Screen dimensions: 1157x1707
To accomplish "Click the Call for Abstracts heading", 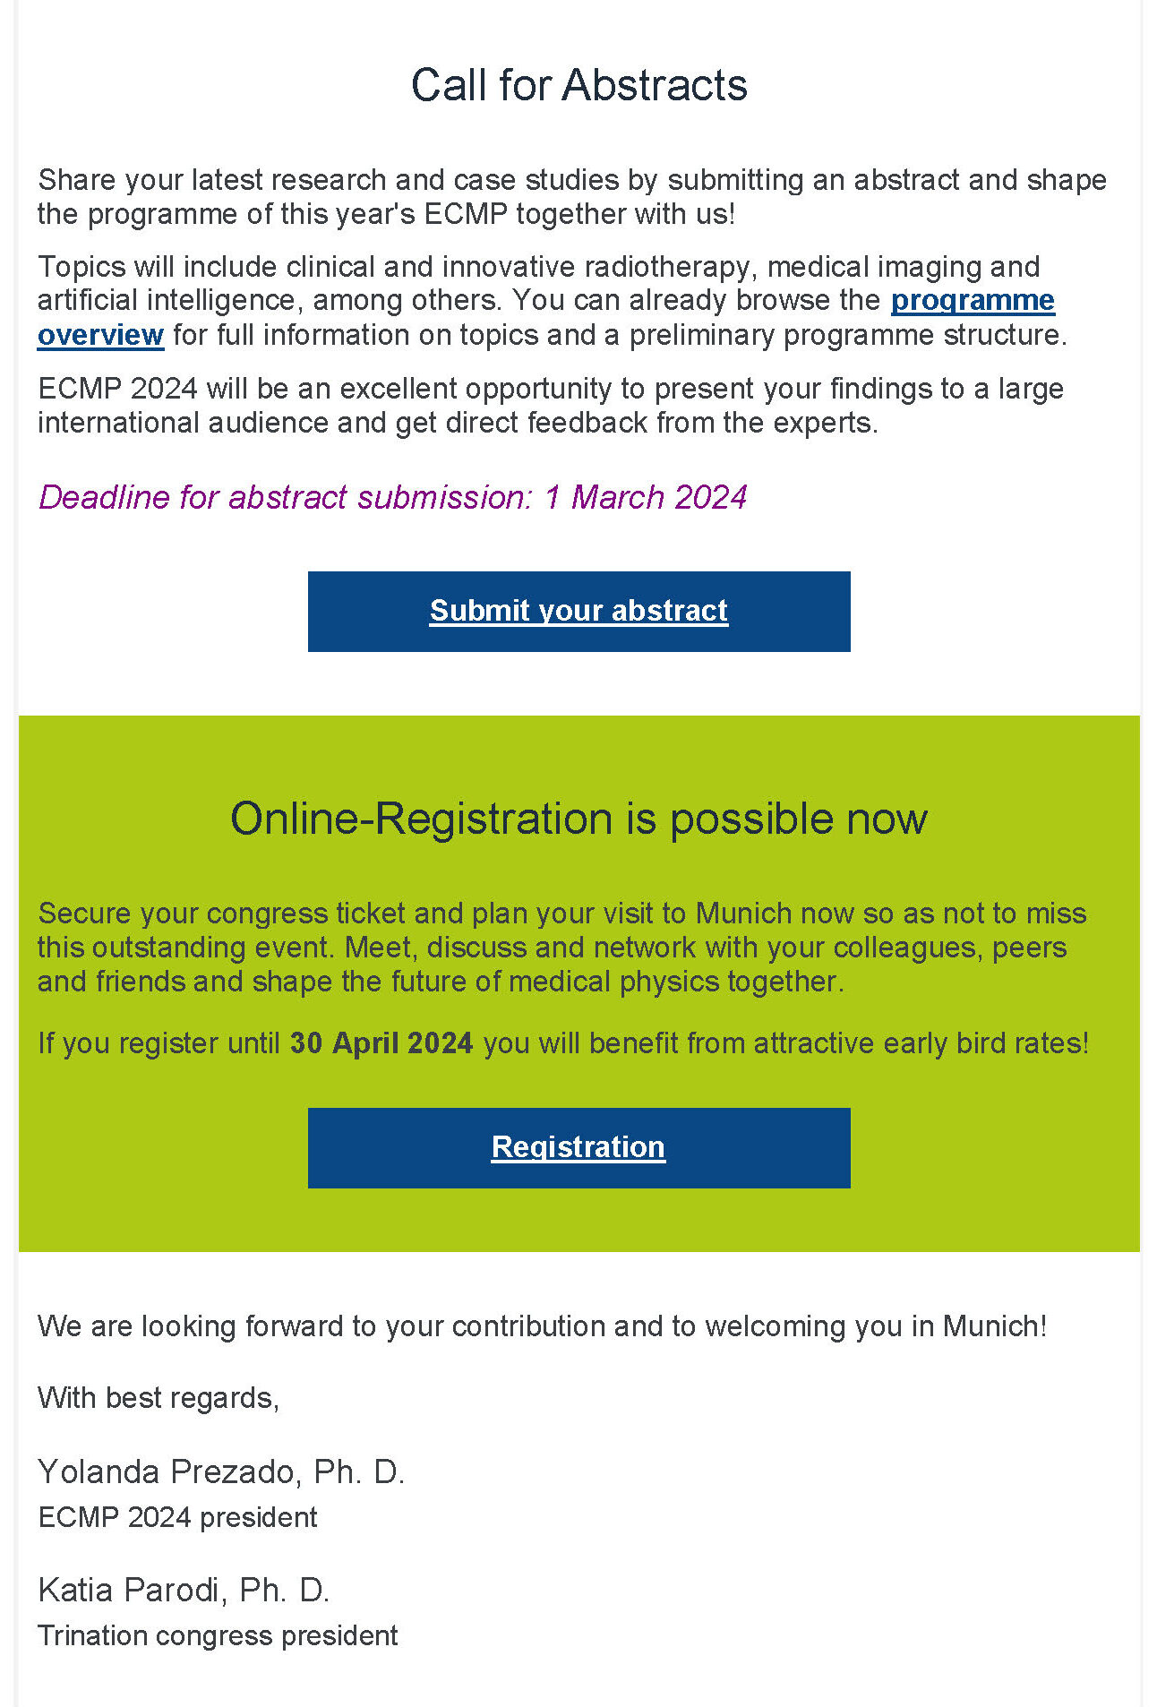I will [x=578, y=86].
